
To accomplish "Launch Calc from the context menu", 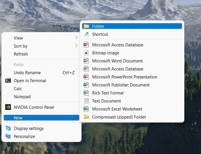I will (x=18, y=89).
